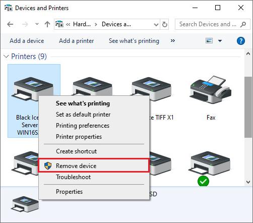253x223 pixels.
Task: Open the view options dropdown arrow
Action: [x=220, y=41]
